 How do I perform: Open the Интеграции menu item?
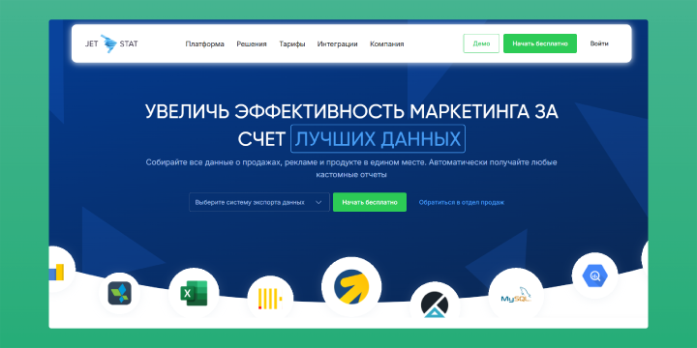click(x=338, y=43)
